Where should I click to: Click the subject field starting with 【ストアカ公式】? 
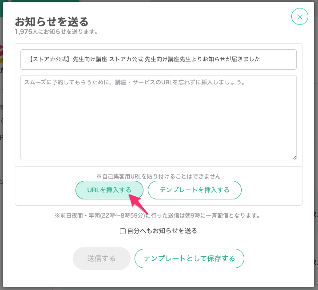point(159,60)
